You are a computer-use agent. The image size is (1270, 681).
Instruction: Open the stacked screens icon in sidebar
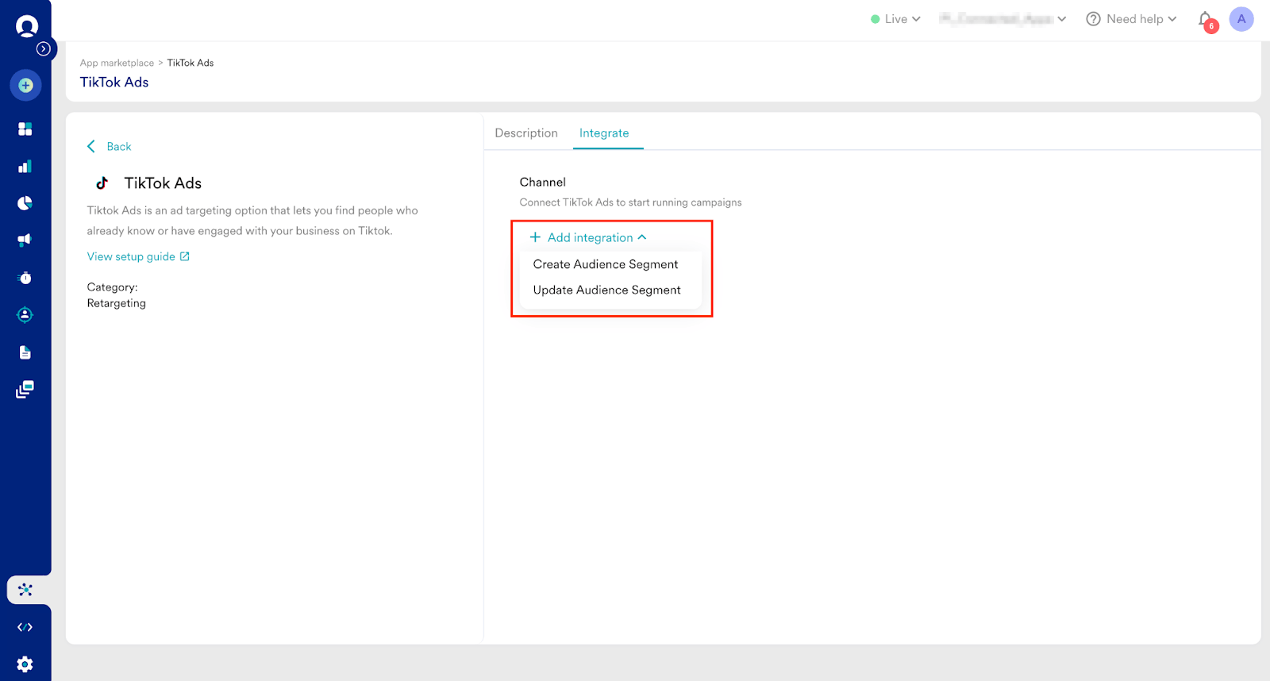[25, 390]
